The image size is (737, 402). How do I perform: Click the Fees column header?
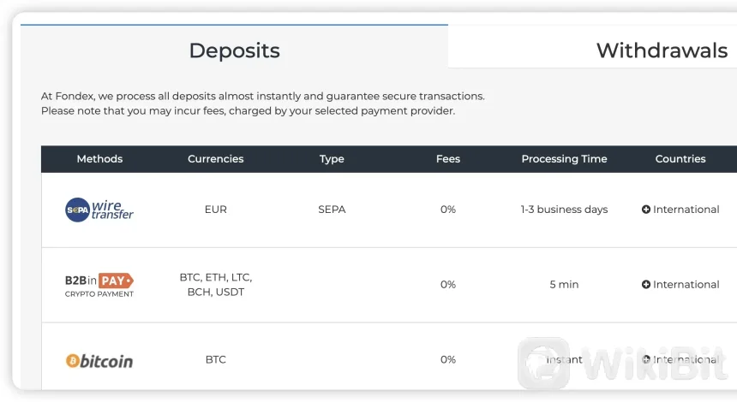[x=448, y=159]
